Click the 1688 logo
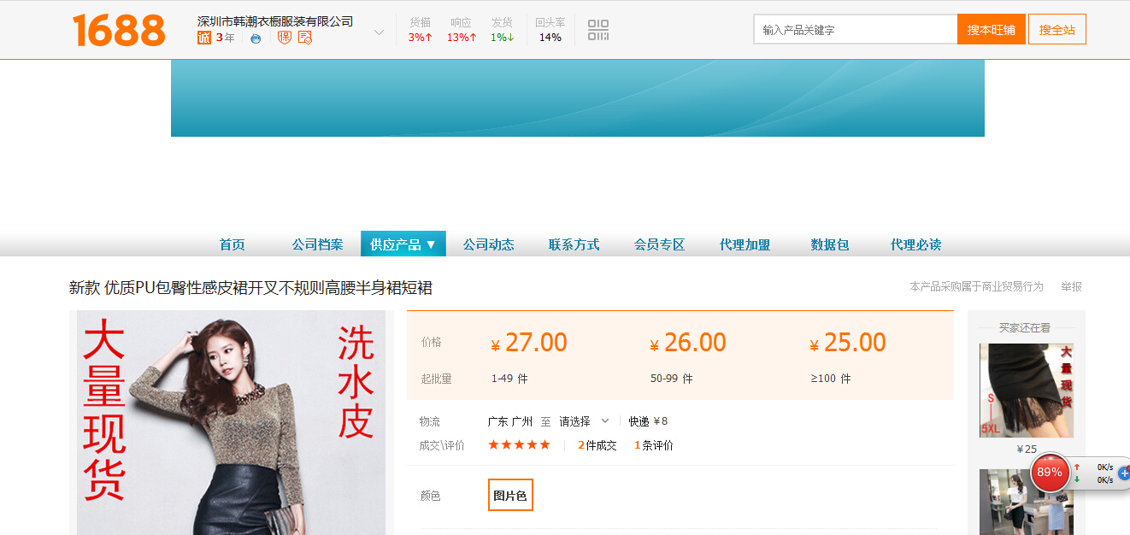The height and width of the screenshot is (535, 1130). (119, 31)
